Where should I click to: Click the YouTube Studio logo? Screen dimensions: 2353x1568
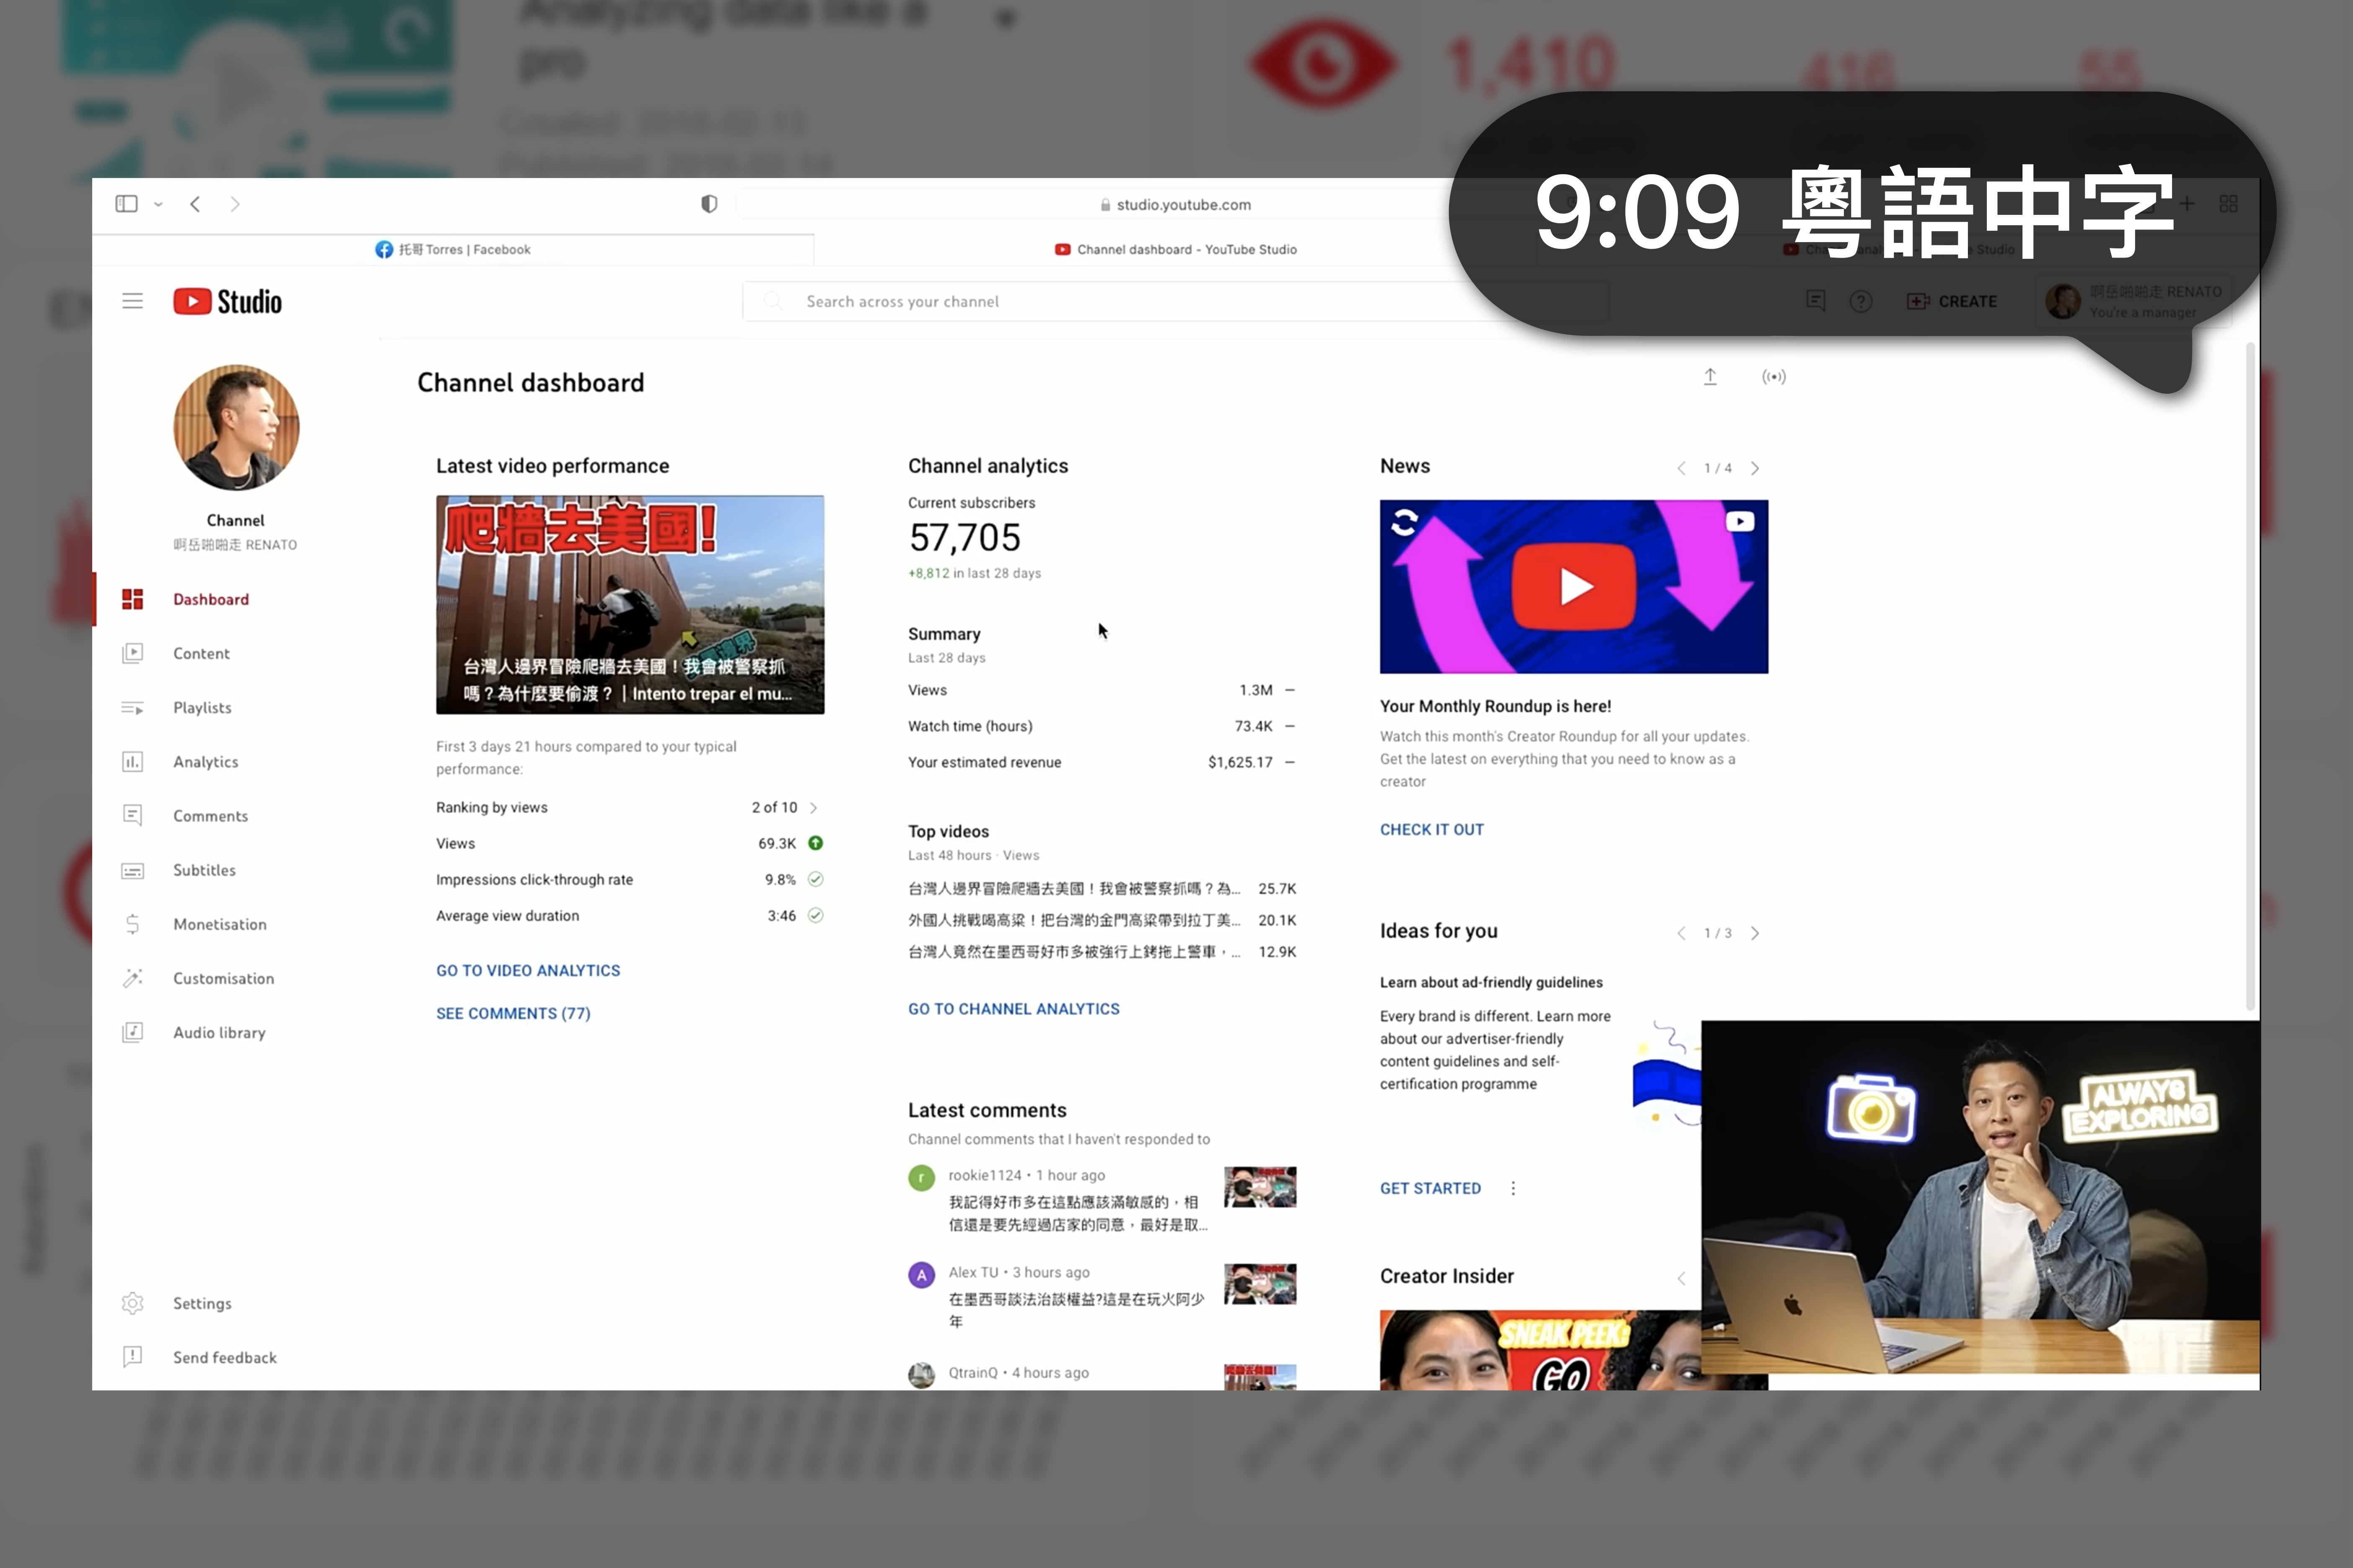(x=227, y=301)
